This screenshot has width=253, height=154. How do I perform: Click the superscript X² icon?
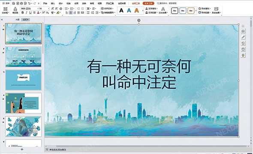pyautogui.click(x=43, y=13)
